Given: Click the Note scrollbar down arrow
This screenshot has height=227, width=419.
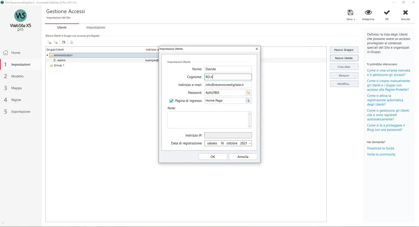Looking at the screenshot, I should [250, 126].
